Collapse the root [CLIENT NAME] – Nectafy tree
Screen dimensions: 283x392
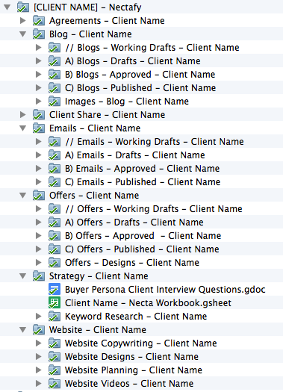point(7,7)
